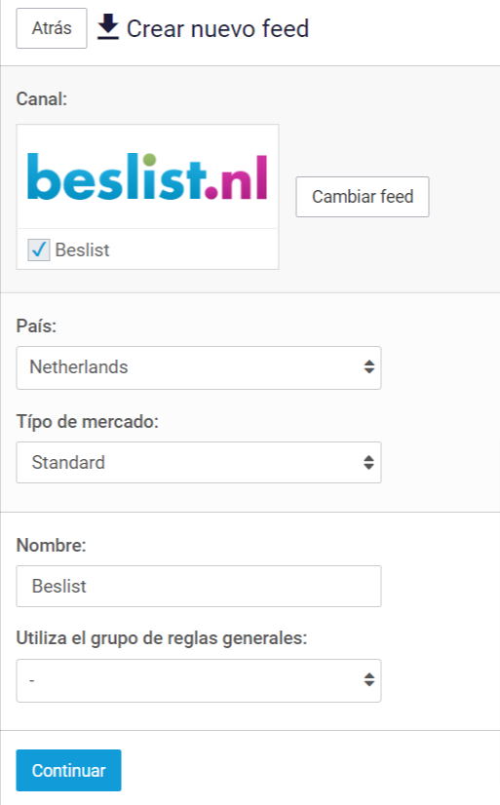
Task: Click the blue Continuar button
Action: click(69, 770)
